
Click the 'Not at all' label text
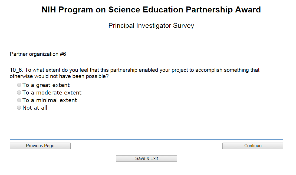pos(35,108)
